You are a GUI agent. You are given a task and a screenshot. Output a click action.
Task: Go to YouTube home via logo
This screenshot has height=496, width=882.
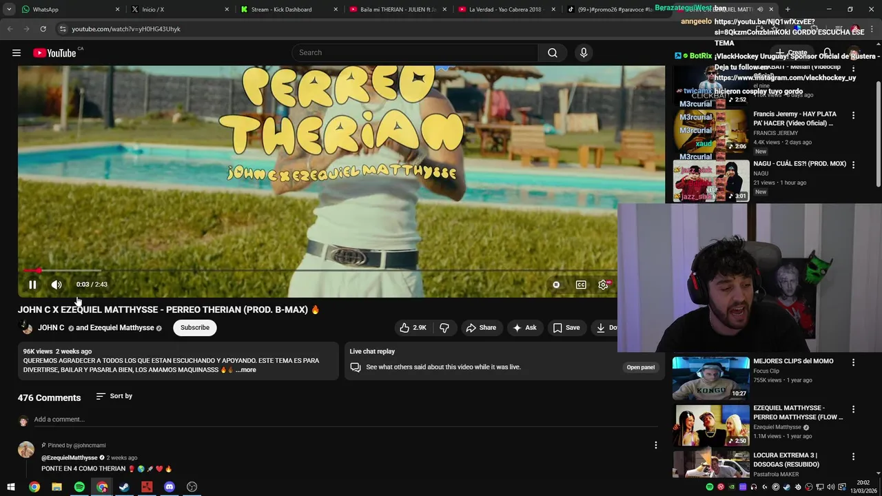(x=54, y=53)
